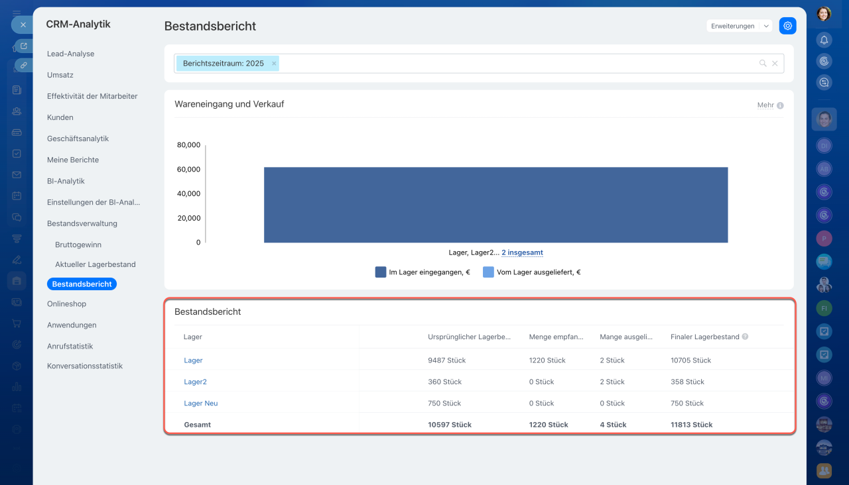Clear the filter field with X icon

[775, 64]
